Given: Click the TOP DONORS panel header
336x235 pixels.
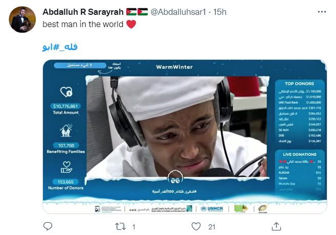Looking at the screenshot, I should 299,84.
